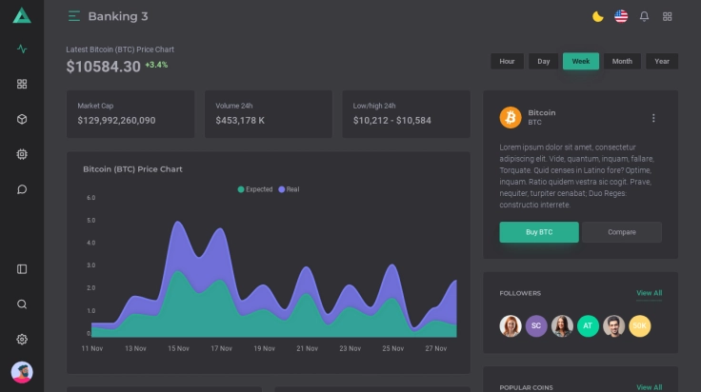This screenshot has width=701, height=392.
Task: Click the activity pulse icon in sidebar
Action: pyautogui.click(x=22, y=49)
